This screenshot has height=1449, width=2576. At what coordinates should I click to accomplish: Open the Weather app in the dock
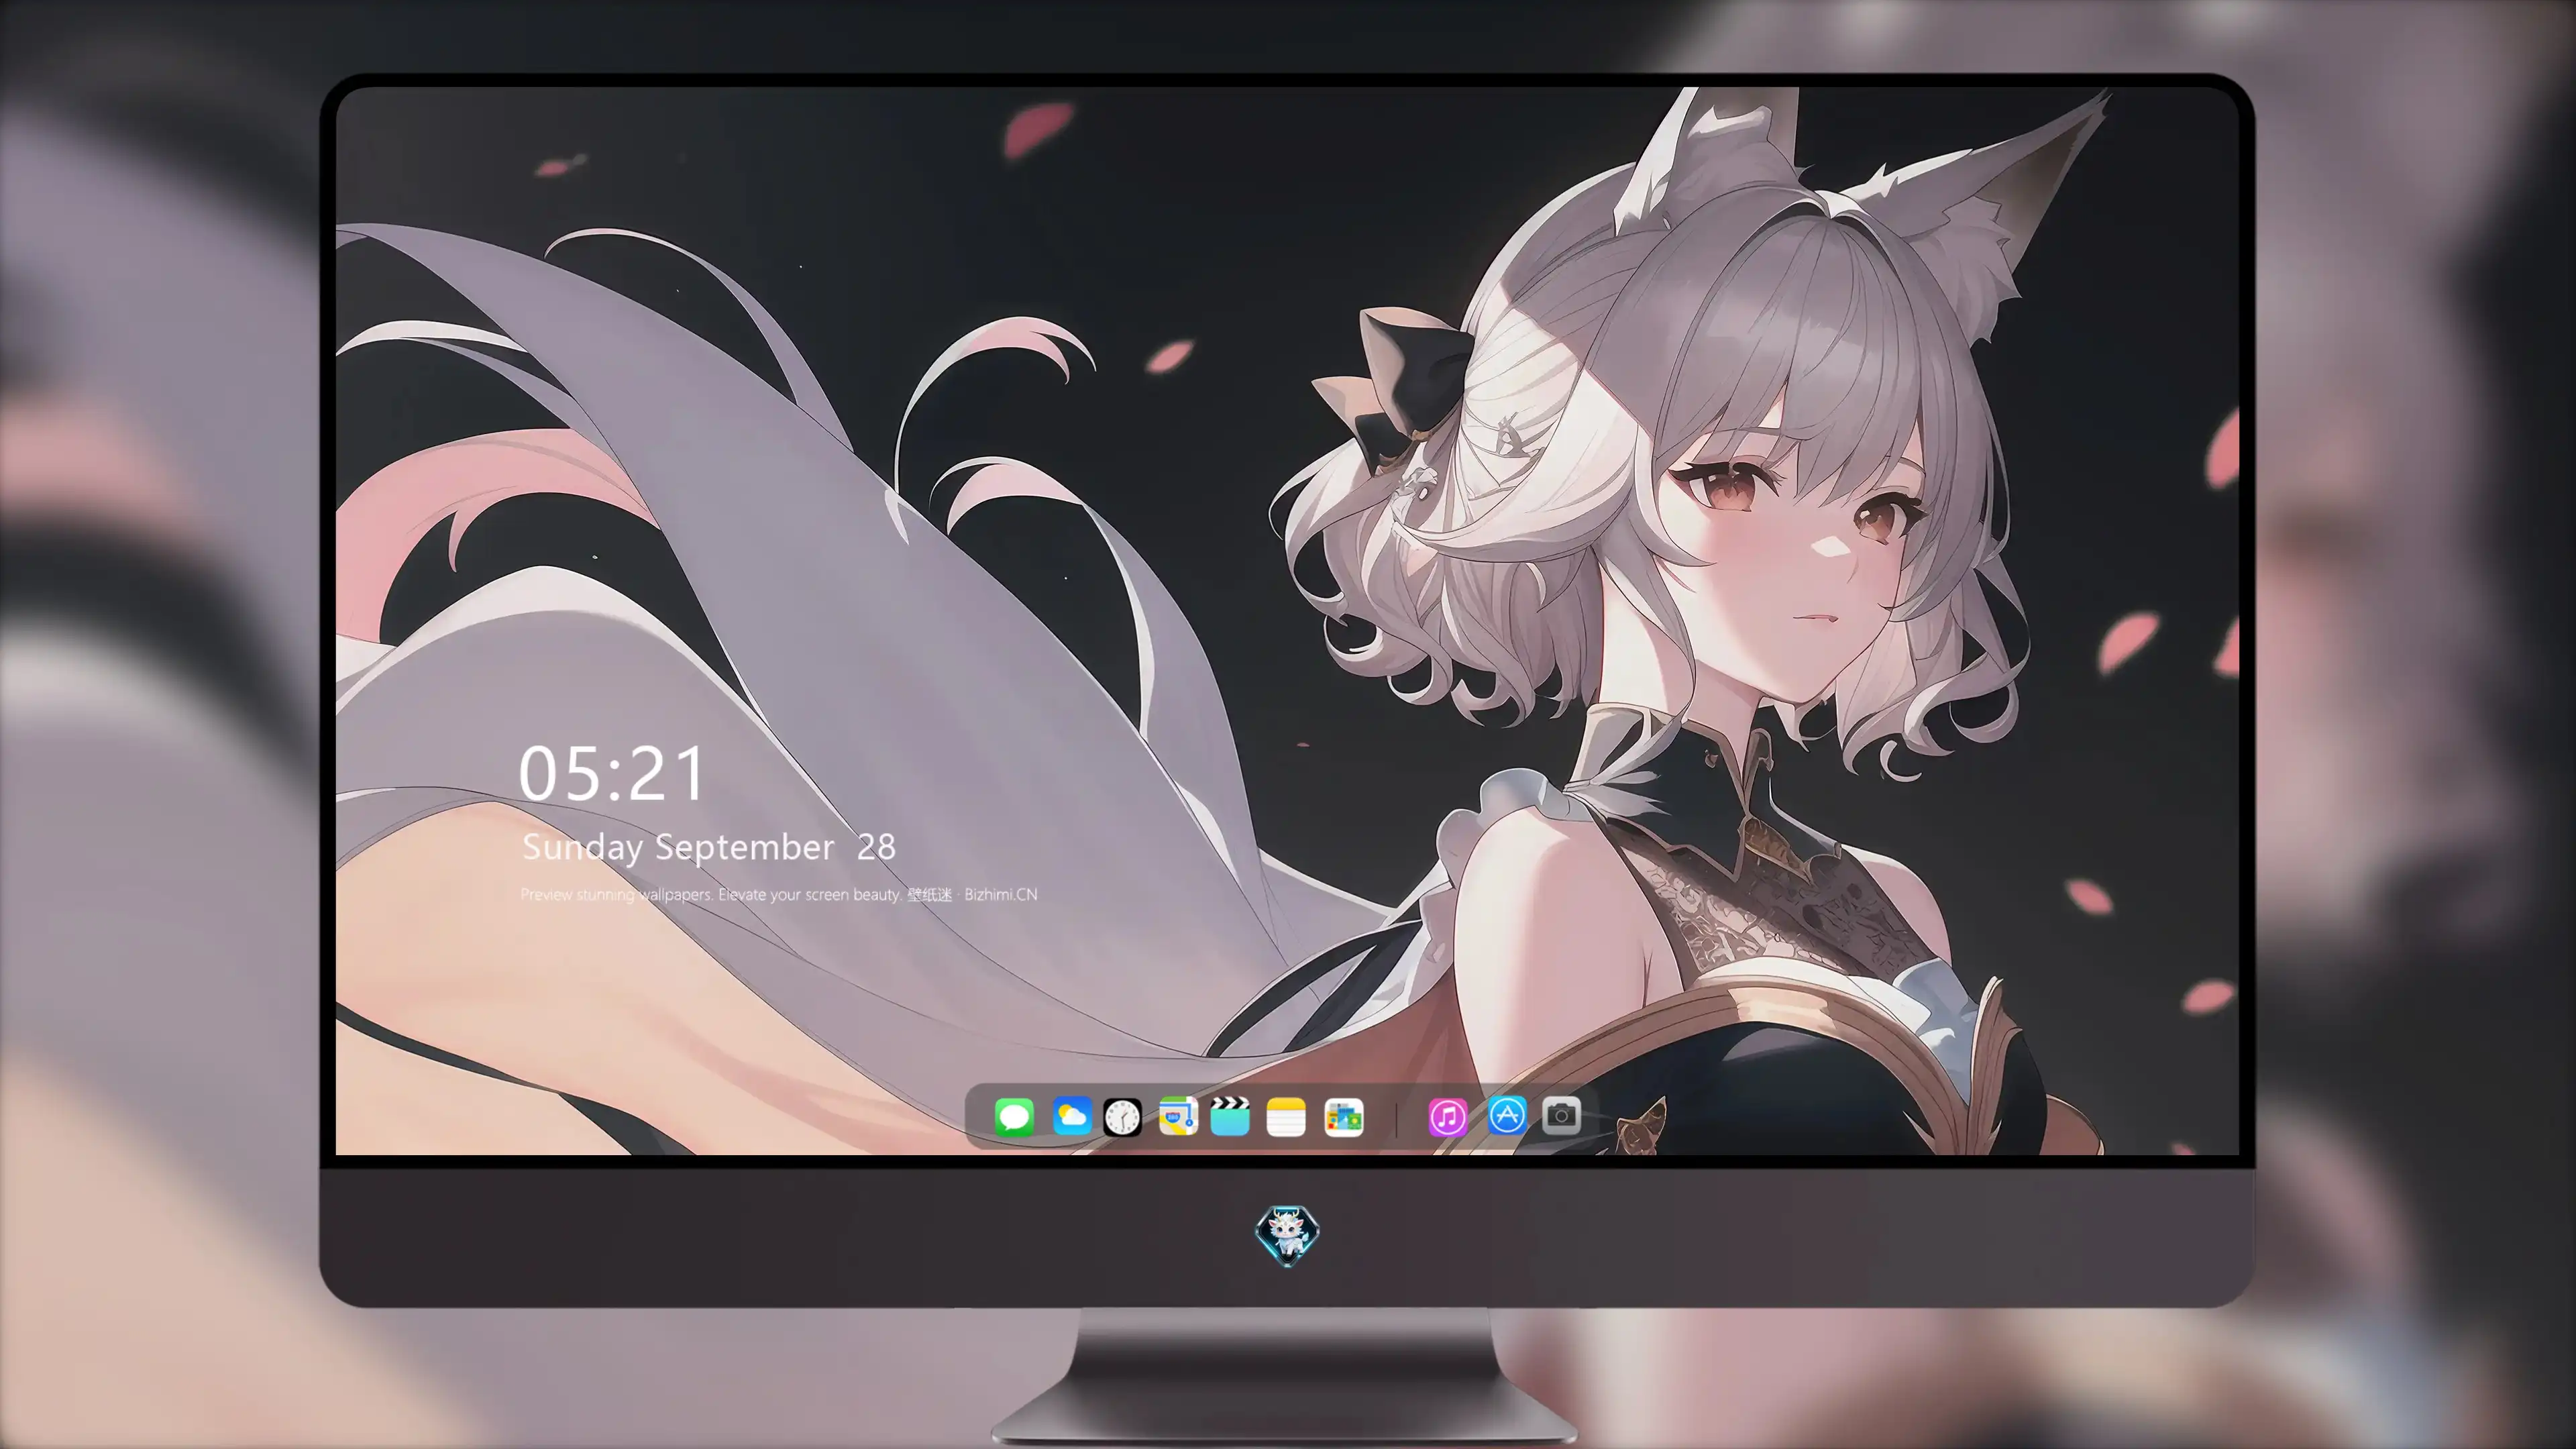(1071, 1116)
